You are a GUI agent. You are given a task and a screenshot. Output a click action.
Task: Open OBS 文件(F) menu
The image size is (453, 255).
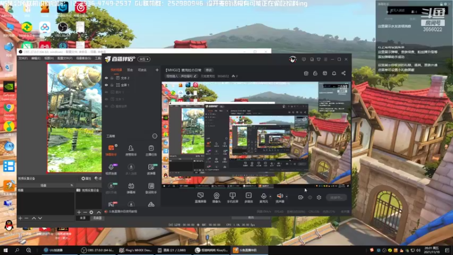coord(23,58)
